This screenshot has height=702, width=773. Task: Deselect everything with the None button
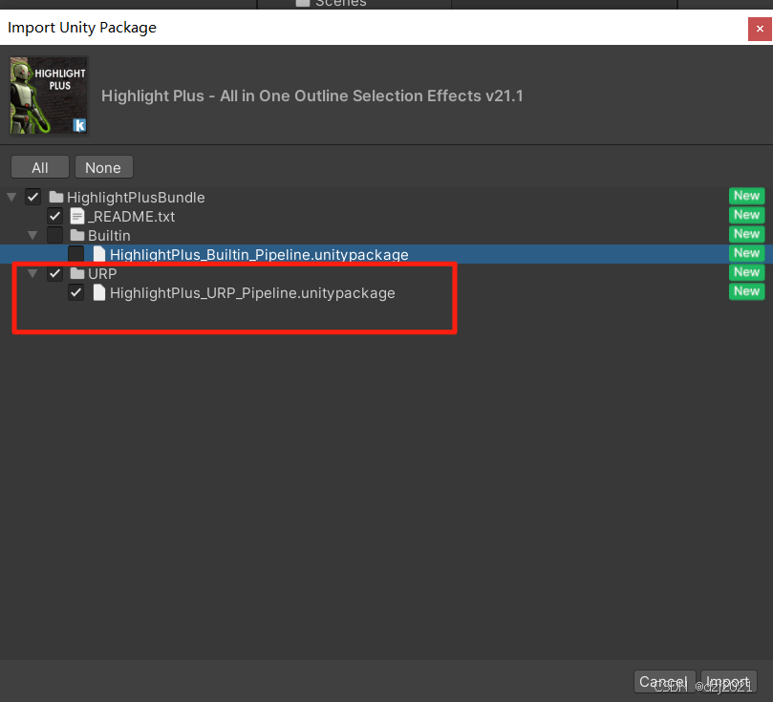click(x=103, y=167)
